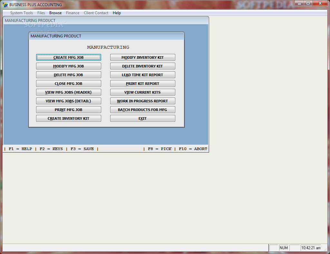Click PRINT KIT REPORT

pyautogui.click(x=142, y=84)
